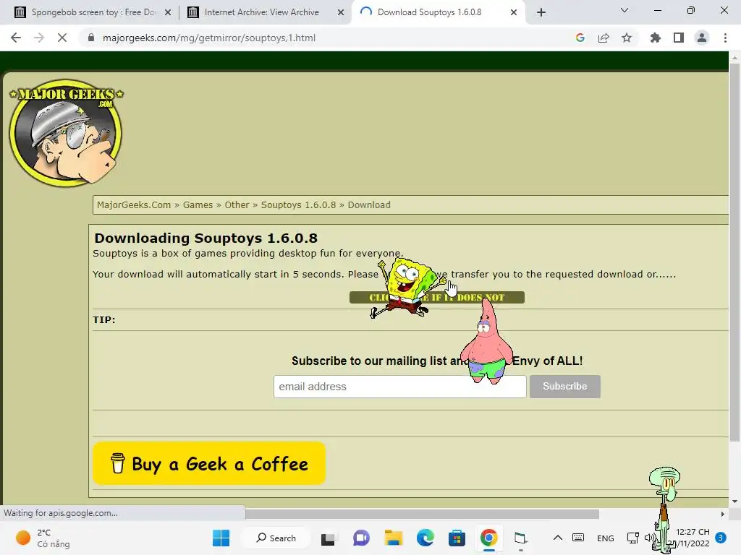Open the Games breadcrumb link
The width and height of the screenshot is (741, 555).
(x=198, y=205)
